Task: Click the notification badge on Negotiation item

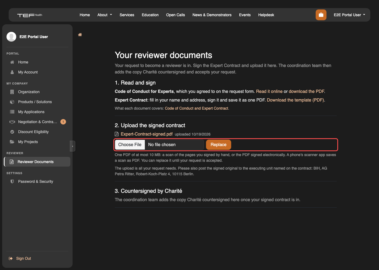Action: 63,122
